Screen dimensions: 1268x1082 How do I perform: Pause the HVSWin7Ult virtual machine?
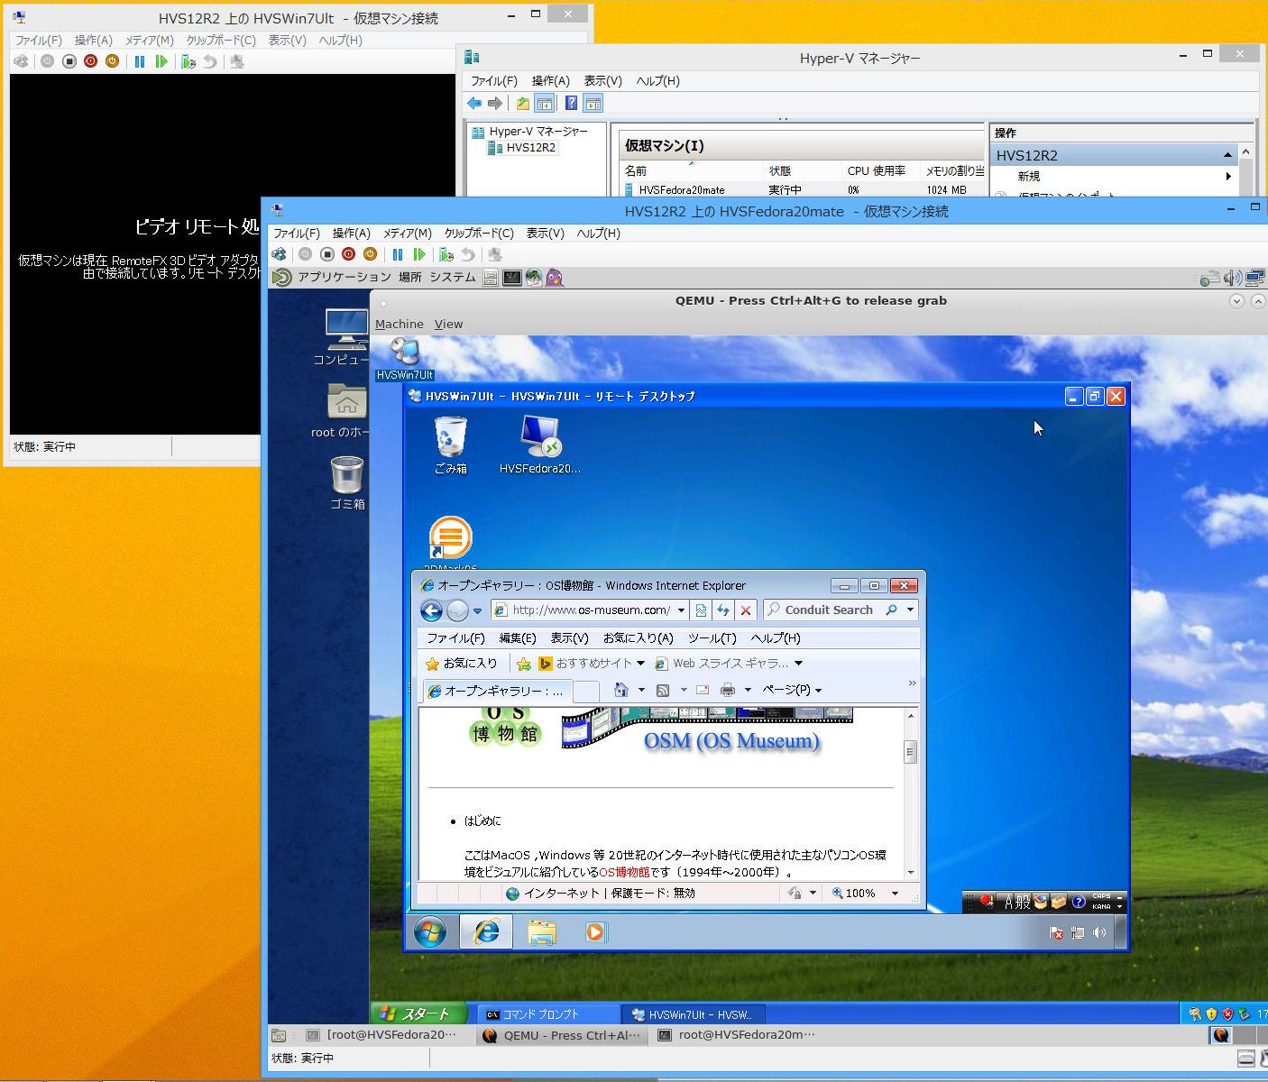(140, 61)
